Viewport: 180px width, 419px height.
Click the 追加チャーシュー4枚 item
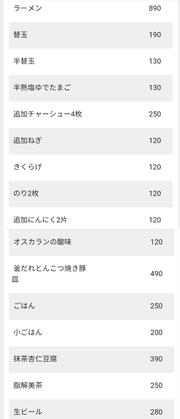pyautogui.click(x=48, y=114)
